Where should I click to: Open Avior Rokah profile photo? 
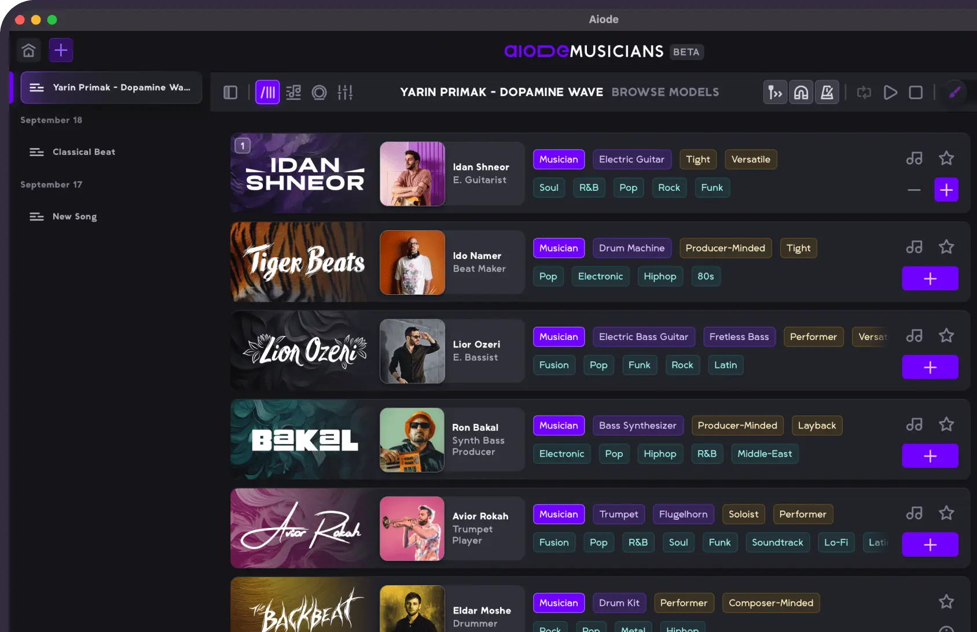tap(412, 528)
